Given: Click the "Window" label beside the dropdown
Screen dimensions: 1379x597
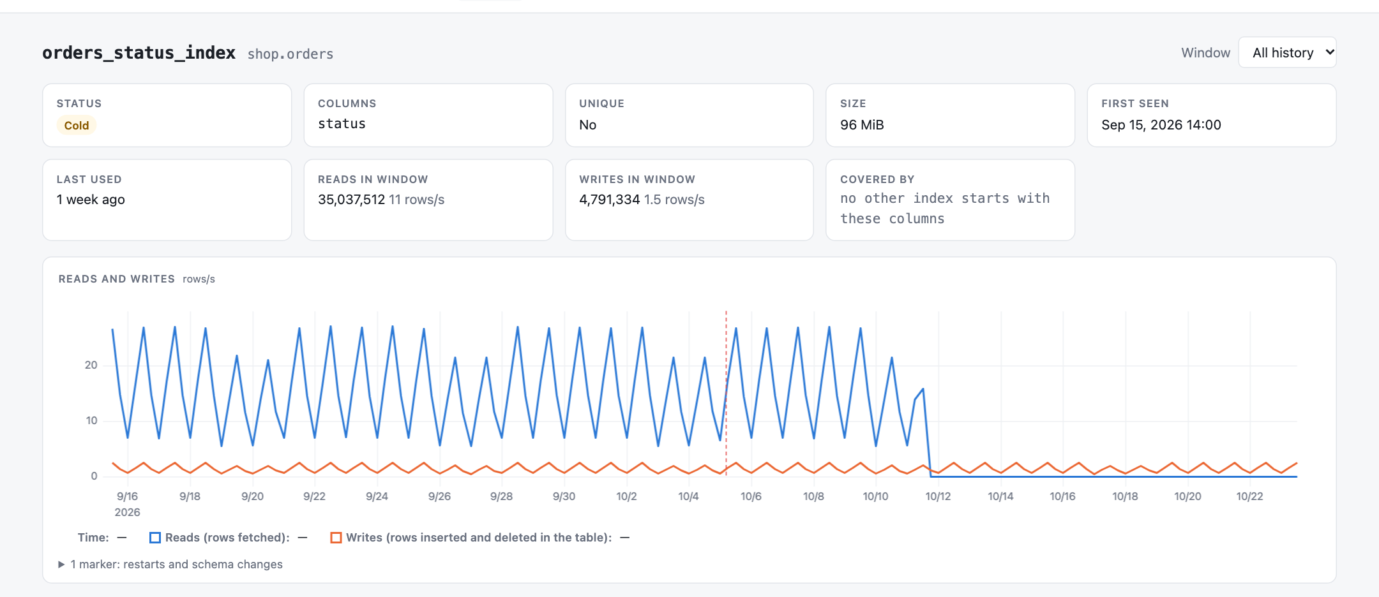Looking at the screenshot, I should 1205,53.
